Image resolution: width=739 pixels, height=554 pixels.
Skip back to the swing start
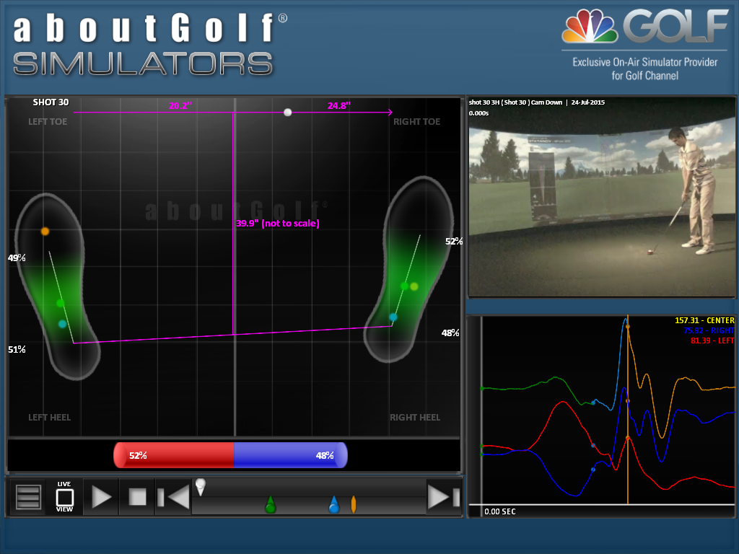(173, 497)
